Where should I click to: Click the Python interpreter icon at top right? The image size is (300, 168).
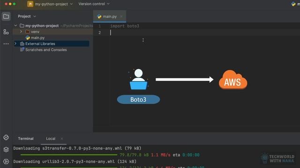tap(293, 4)
